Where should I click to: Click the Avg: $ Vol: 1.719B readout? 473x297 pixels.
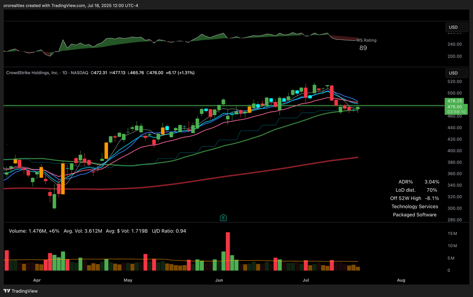click(126, 231)
